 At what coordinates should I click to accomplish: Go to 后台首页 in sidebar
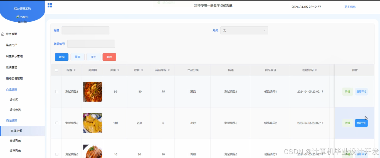[11, 34]
